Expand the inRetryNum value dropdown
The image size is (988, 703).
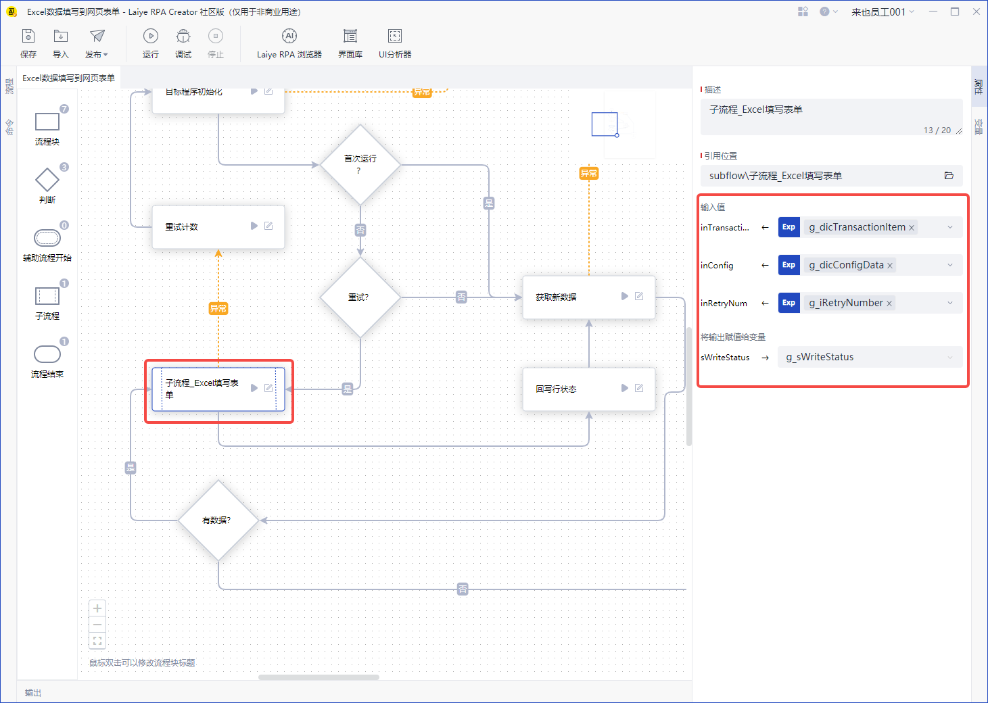[950, 303]
